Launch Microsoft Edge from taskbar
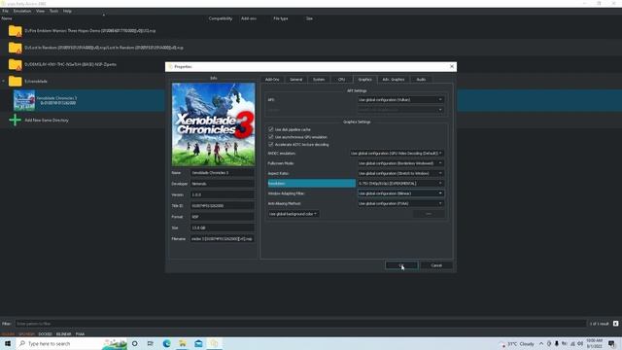The width and height of the screenshot is (622, 350). point(166,343)
